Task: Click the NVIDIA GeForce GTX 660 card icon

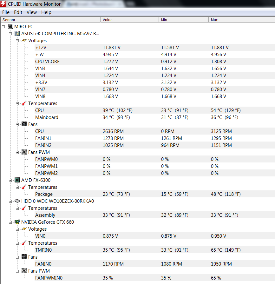Action: point(17,222)
